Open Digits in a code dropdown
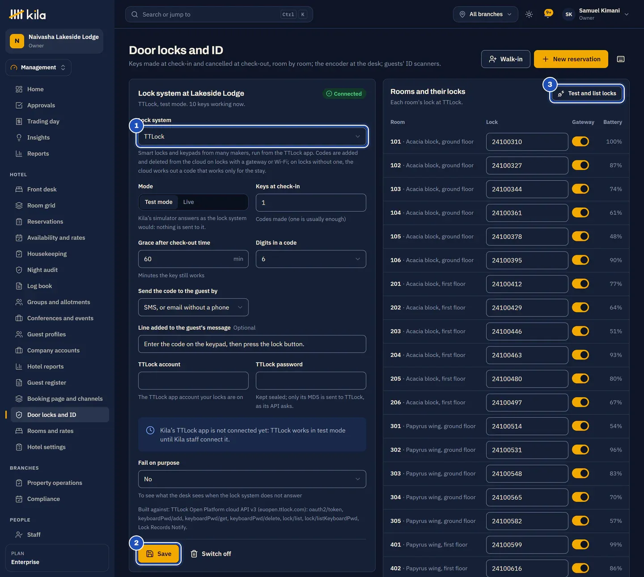The height and width of the screenshot is (577, 644). pos(311,259)
